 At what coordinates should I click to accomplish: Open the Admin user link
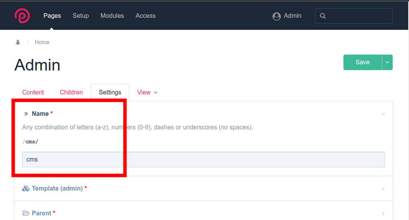(x=292, y=16)
